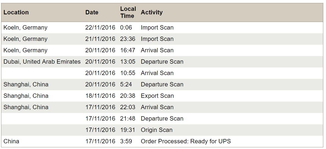This screenshot has height=149, width=326.
Task: Click the Export Scan activity
Action: [157, 96]
